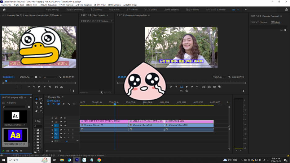Image resolution: width=290 pixels, height=163 pixels.
Task: Switch to Color workspace
Action: 114,10
